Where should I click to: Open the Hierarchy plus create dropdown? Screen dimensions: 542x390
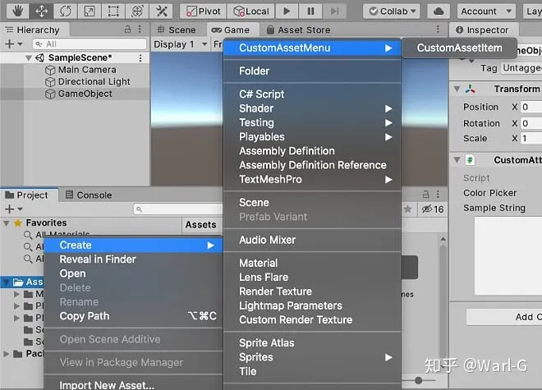[x=13, y=44]
